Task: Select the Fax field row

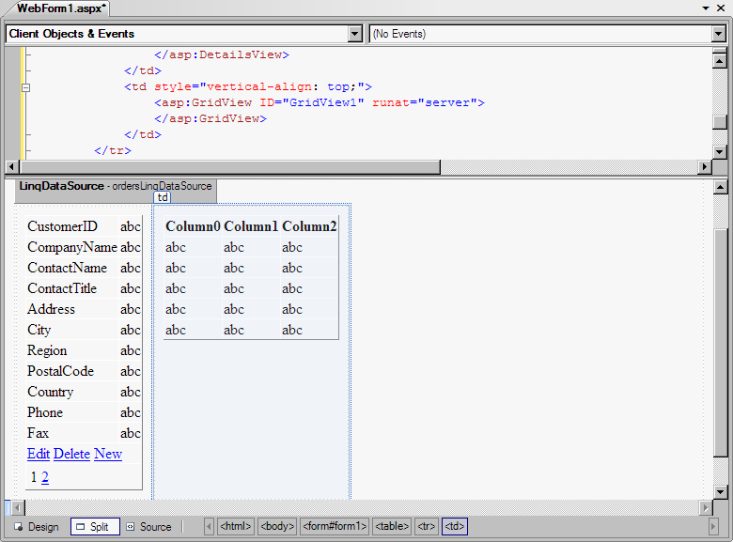Action: (x=84, y=433)
